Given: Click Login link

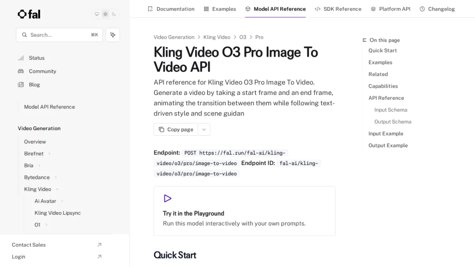Looking at the screenshot, I should pos(19,257).
